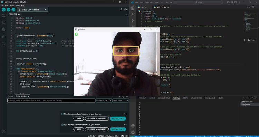Open the ESP32 Dev Module board dropdown
259x137 pixels.
[32, 10]
